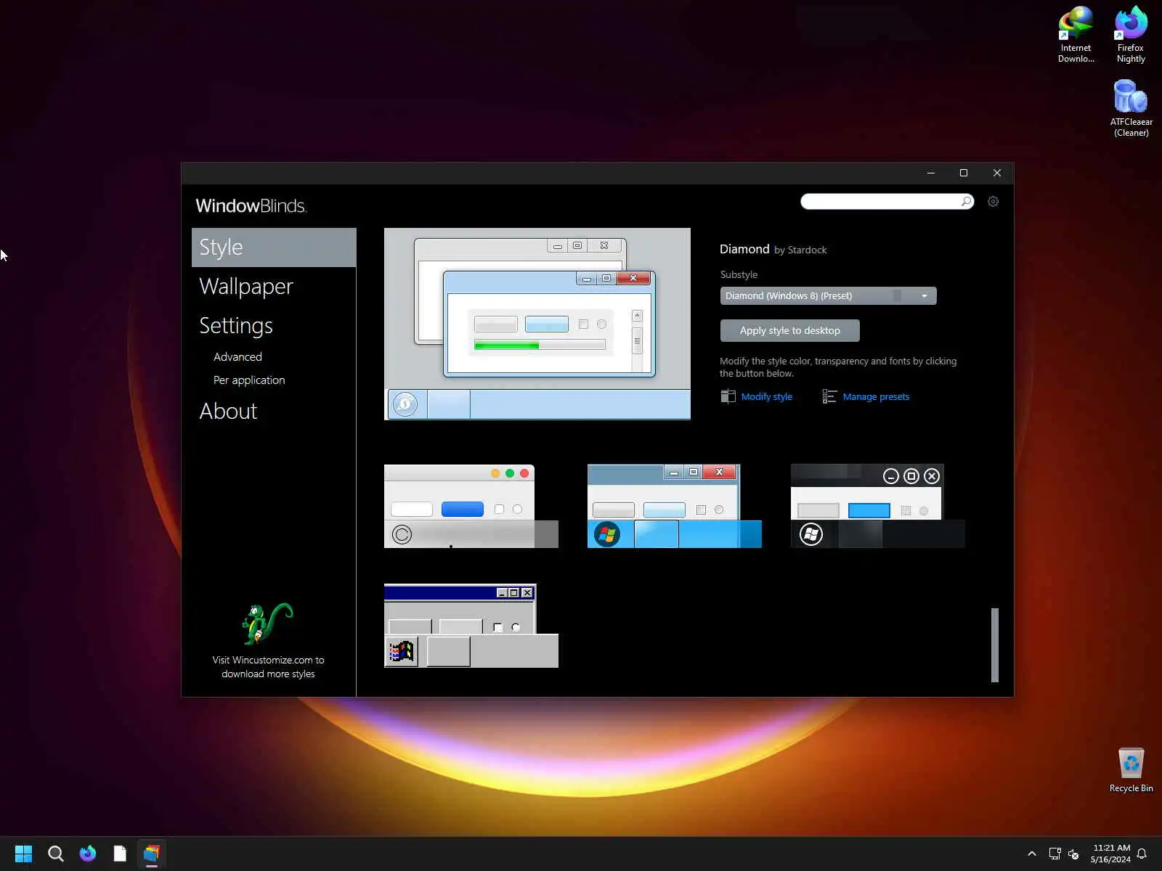The image size is (1162, 871).
Task: Open Advanced settings
Action: 237,357
